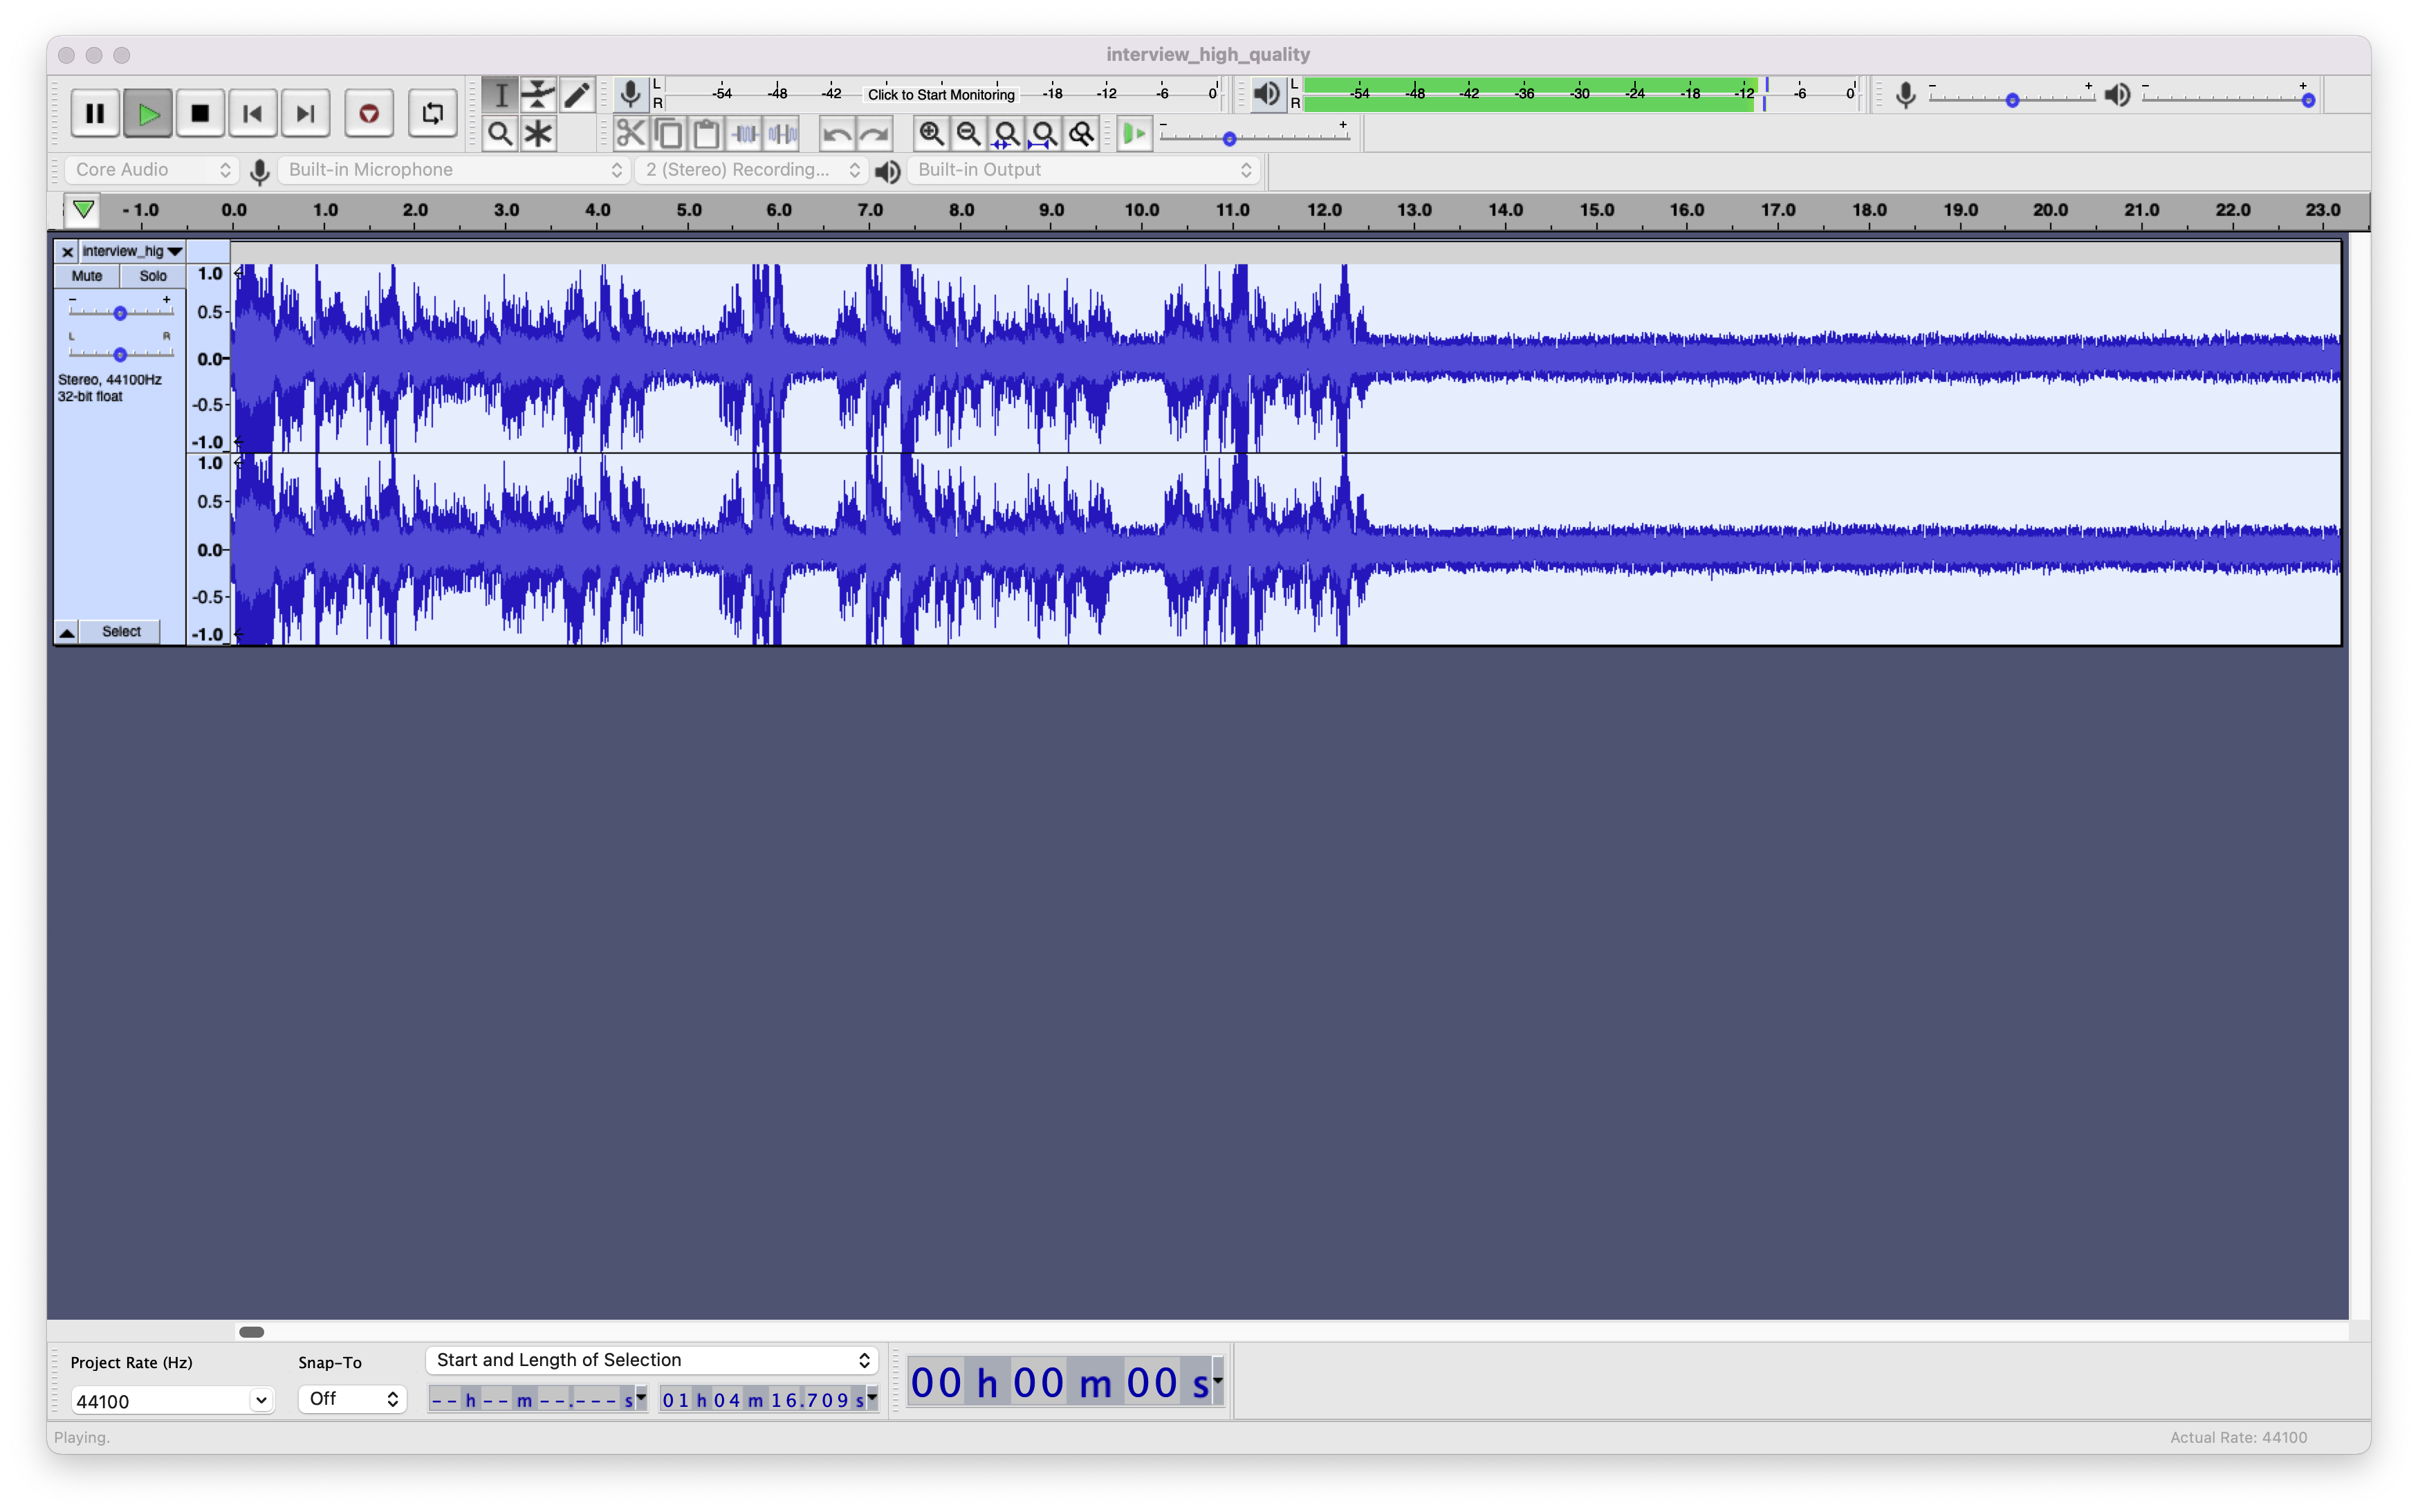Screen dimensions: 2418x1512
Task: Click the "Playing." status bar text
Action: (x=82, y=1437)
